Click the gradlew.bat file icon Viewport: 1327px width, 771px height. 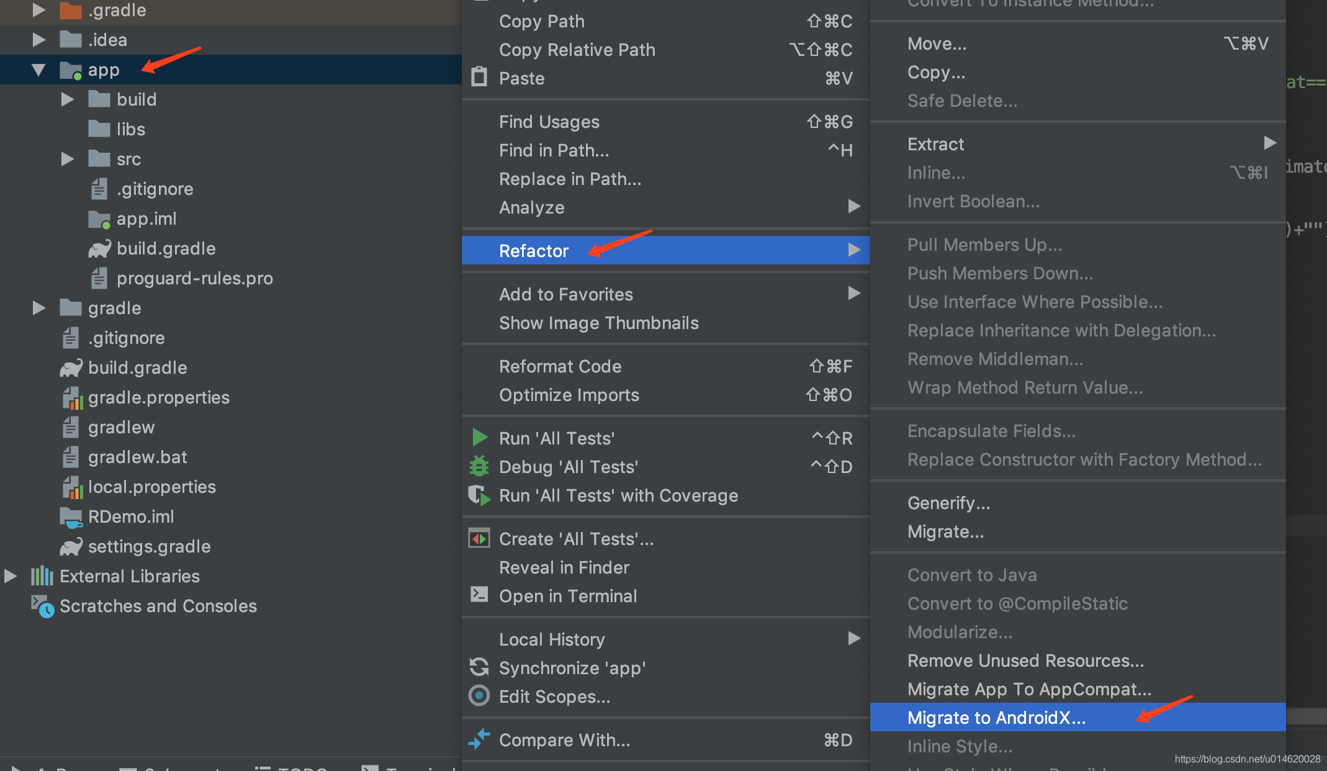pos(70,457)
